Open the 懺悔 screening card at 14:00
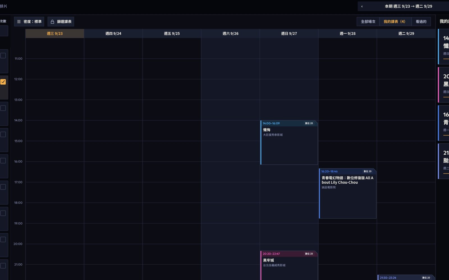 pyautogui.click(x=289, y=143)
